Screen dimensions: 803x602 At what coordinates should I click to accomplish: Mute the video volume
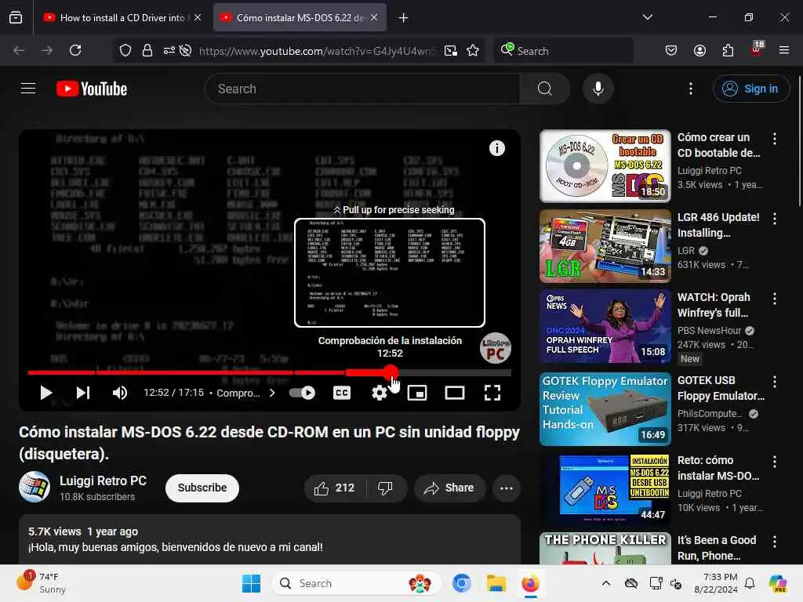[120, 393]
